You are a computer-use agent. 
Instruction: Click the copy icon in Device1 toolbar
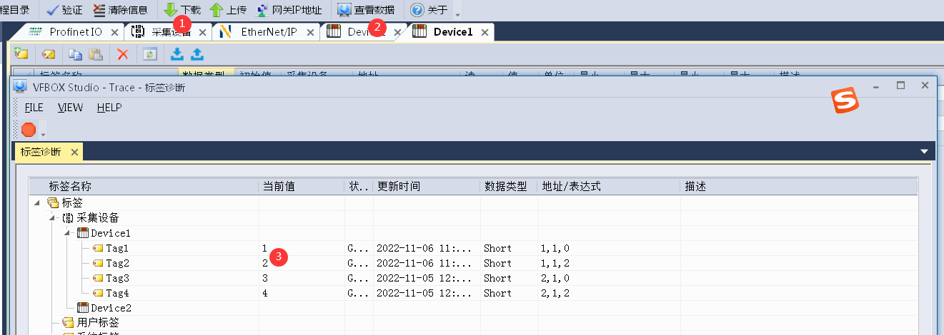(x=75, y=53)
